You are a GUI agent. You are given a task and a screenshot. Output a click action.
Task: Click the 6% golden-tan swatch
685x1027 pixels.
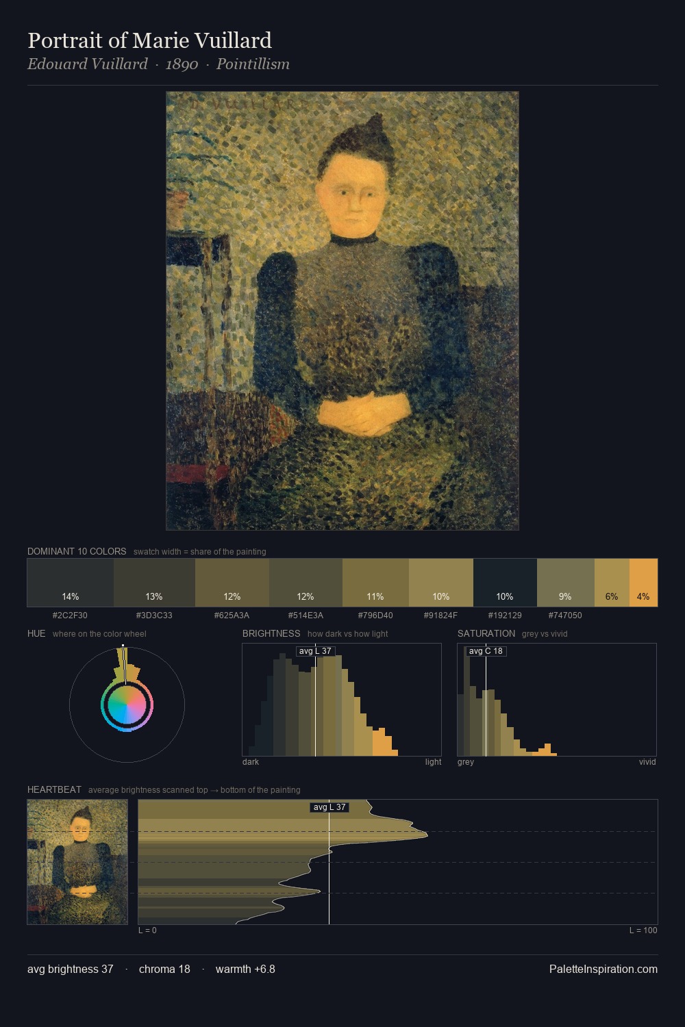[x=612, y=583]
